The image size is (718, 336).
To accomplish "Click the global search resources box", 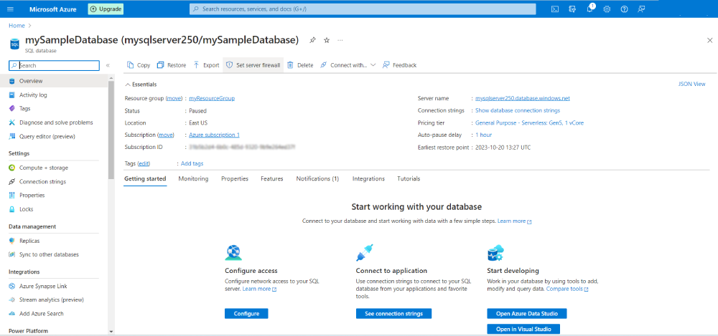I will coord(363,9).
